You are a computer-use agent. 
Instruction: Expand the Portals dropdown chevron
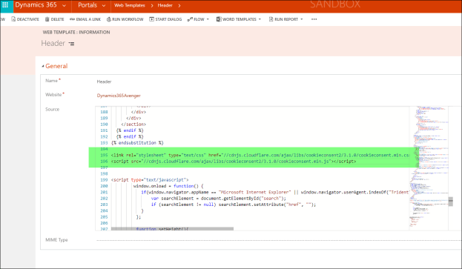104,6
